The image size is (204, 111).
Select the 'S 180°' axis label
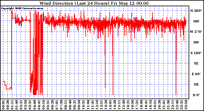click(x=196, y=53)
